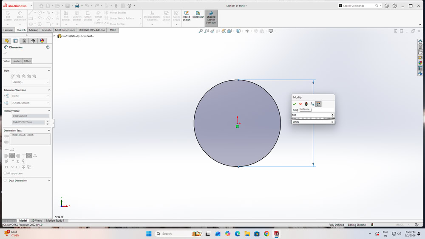Click the Dimension Text box with <MOD-DIAM>
This screenshot has width=425, height=239.
pos(30,139)
